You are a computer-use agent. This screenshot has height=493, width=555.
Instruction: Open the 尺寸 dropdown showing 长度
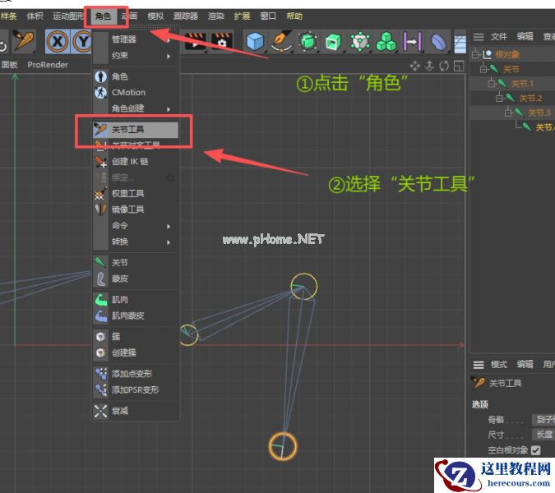(543, 435)
